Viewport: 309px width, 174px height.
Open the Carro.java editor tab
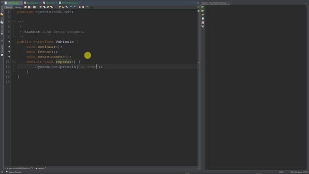pyautogui.click(x=50, y=3)
